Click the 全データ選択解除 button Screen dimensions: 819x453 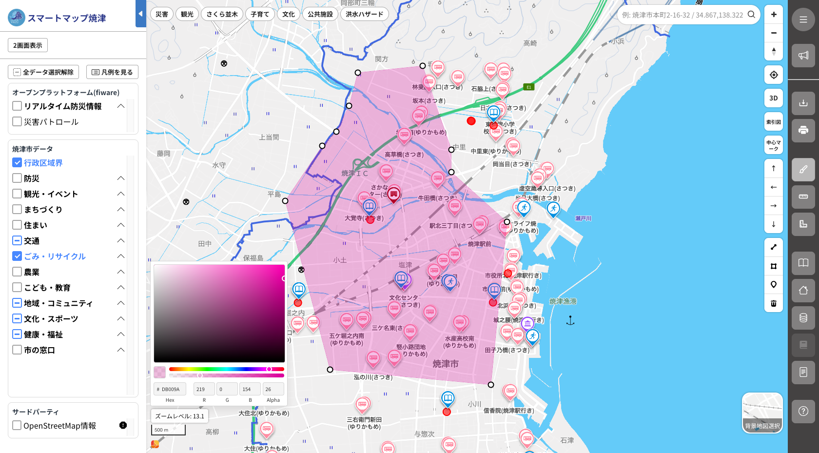[43, 72]
